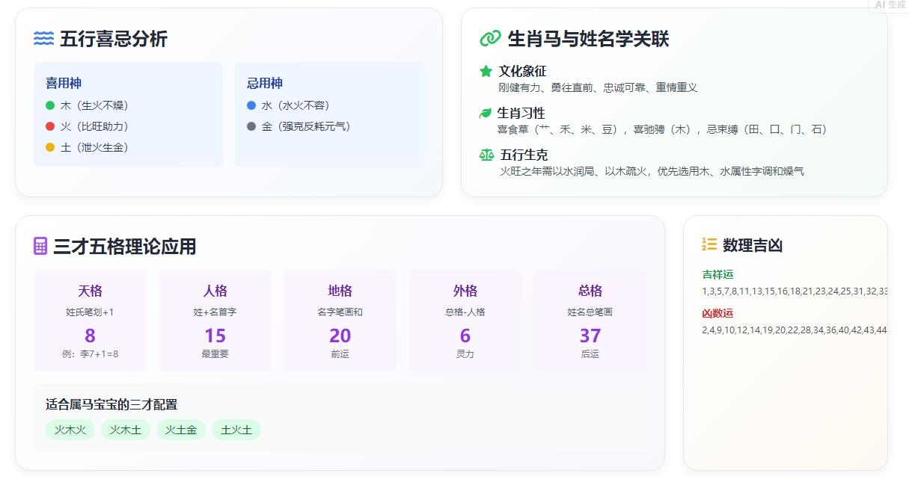Click the waves icon beside 五行喜忌分析
This screenshot has width=909, height=482.
[43, 39]
